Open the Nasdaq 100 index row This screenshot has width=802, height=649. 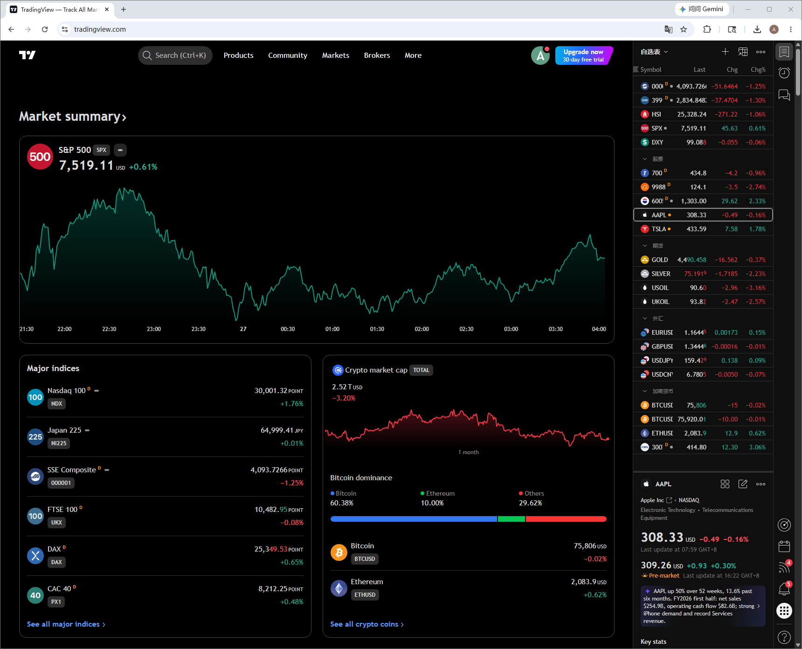click(x=165, y=397)
